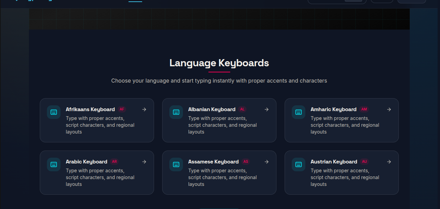This screenshot has height=209, width=440.
Task: Open Arabic Keyboard via its arrow icon
Action: coord(144,162)
